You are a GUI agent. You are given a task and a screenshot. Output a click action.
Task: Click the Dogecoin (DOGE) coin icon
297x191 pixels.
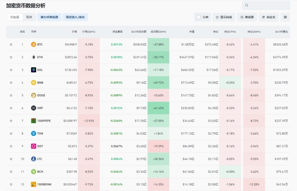tap(34, 95)
